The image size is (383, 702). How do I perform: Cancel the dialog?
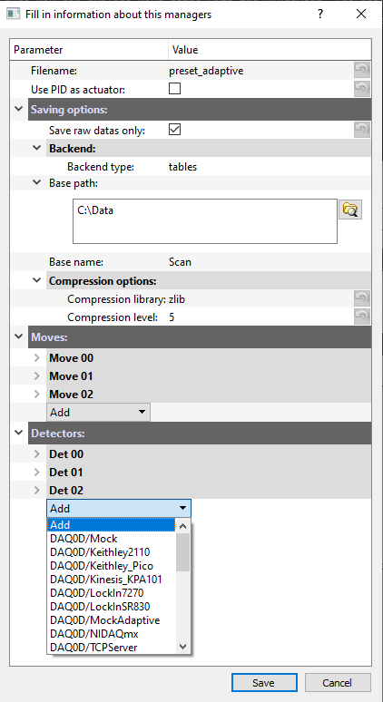pos(338,683)
